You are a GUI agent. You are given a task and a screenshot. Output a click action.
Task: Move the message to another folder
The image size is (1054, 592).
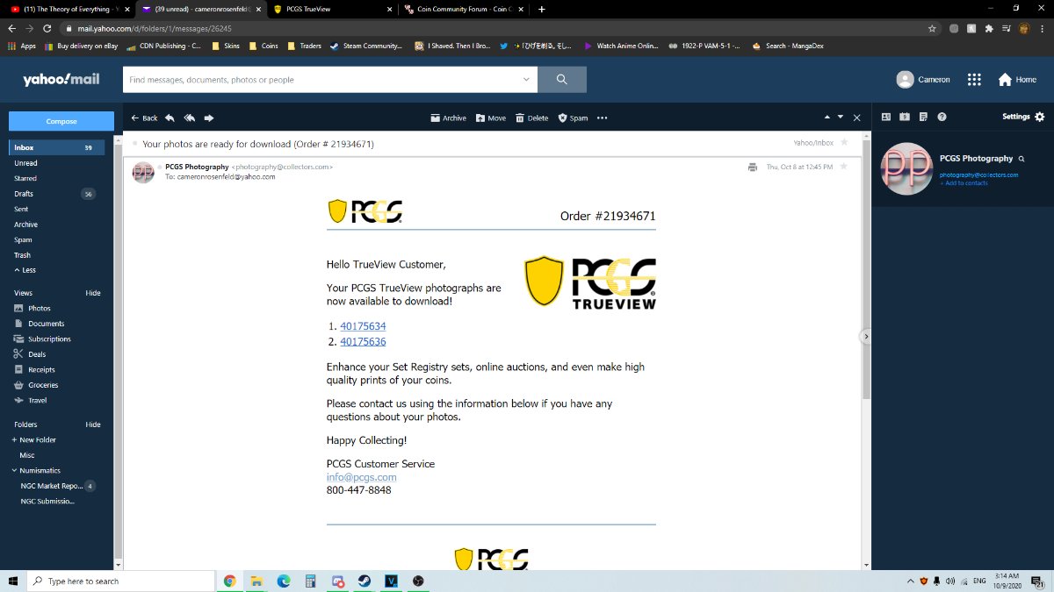[x=491, y=118]
